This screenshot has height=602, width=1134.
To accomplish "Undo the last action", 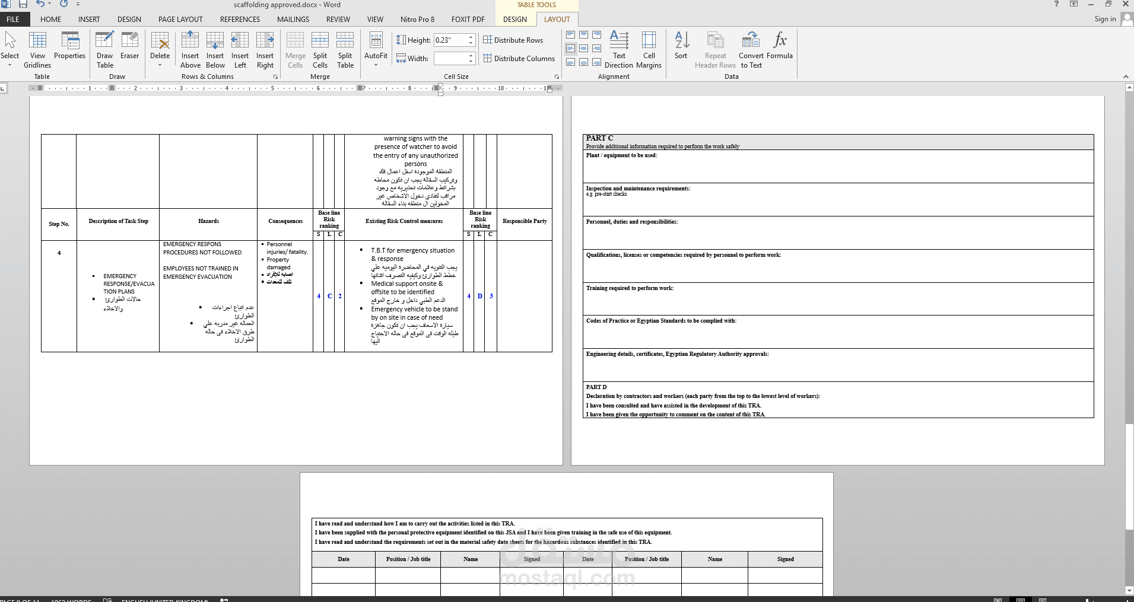I will click(40, 4).
